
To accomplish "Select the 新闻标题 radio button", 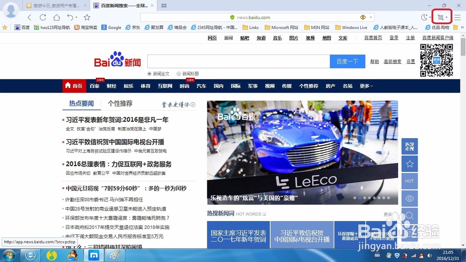I will pos(178,74).
